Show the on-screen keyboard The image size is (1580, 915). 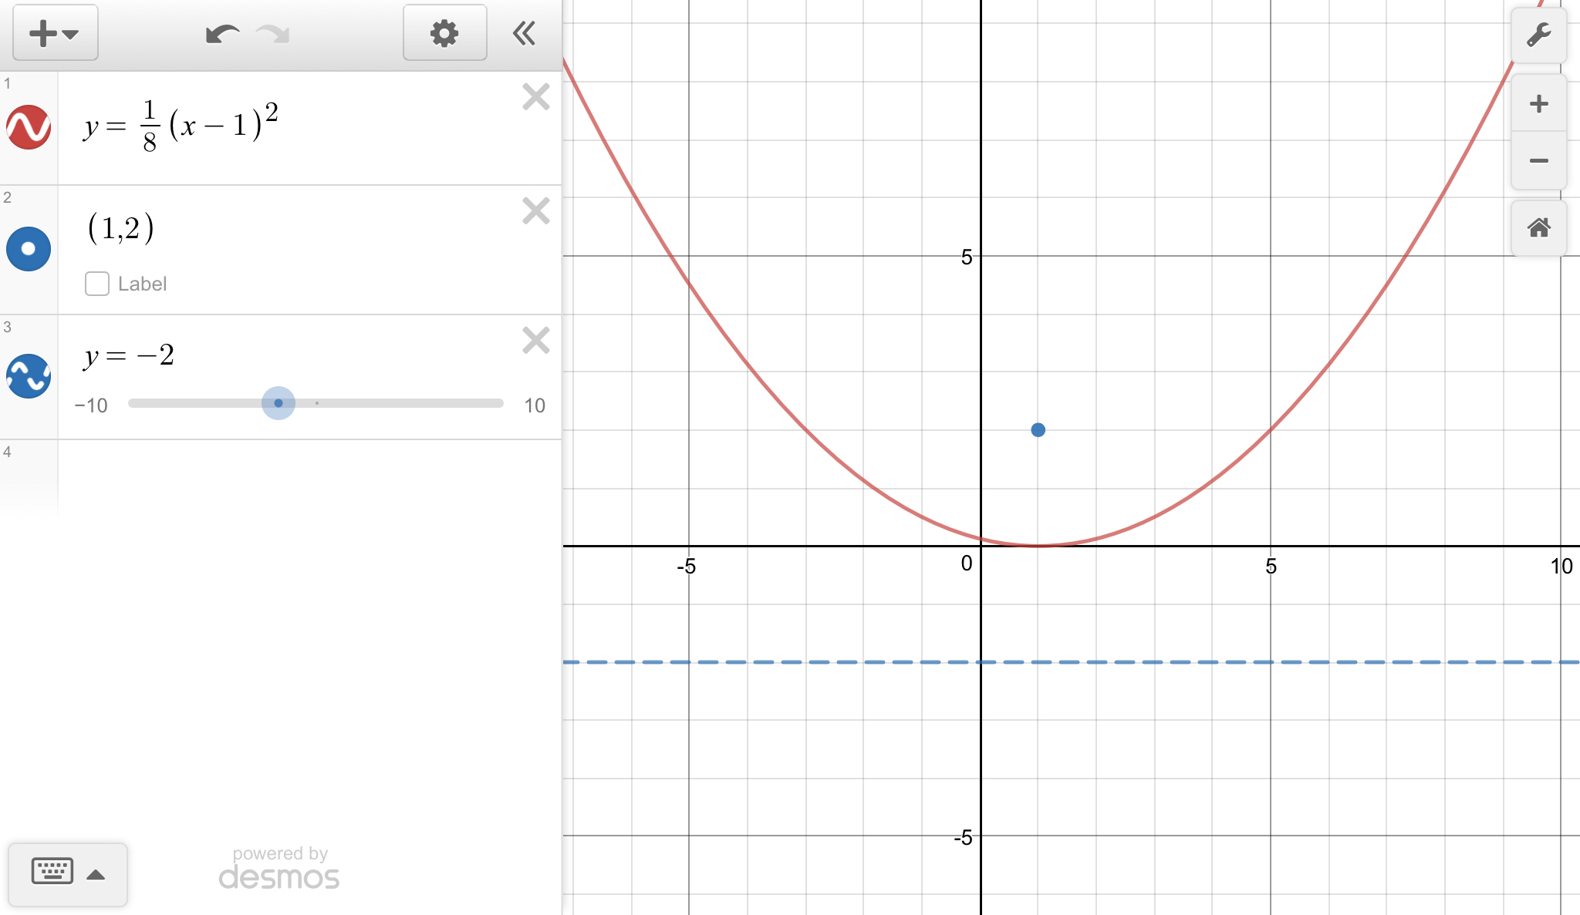click(67, 874)
